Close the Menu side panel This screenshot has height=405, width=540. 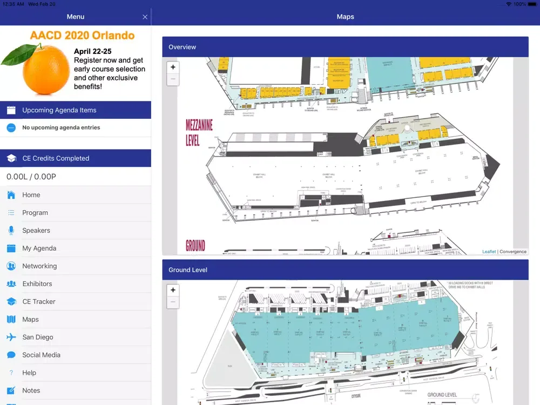(x=145, y=17)
